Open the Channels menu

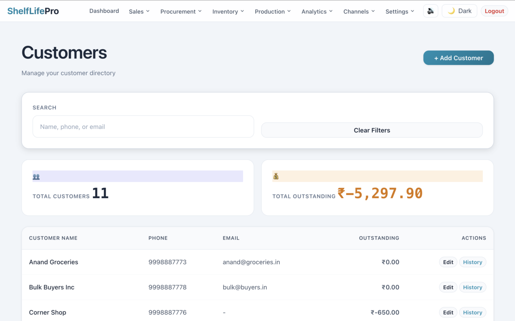[359, 12]
